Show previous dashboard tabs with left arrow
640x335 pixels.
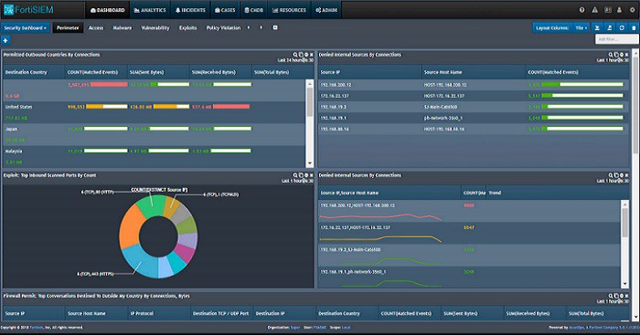coord(249,27)
